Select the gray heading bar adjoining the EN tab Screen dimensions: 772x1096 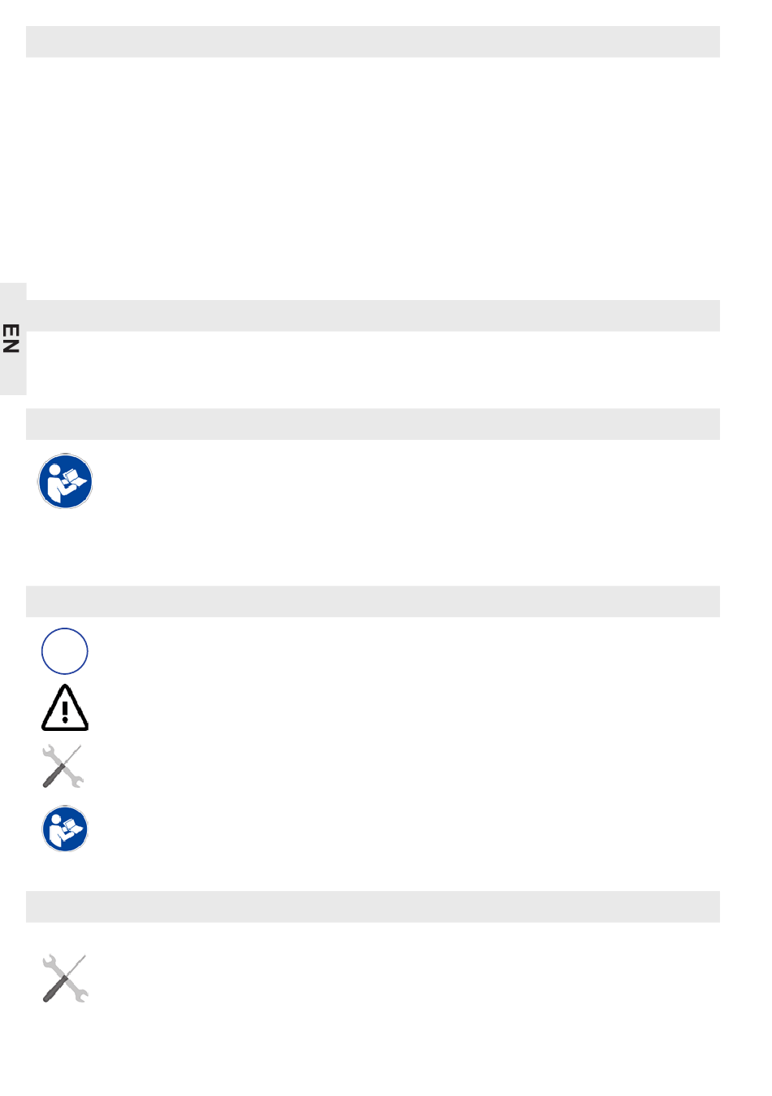(x=373, y=315)
